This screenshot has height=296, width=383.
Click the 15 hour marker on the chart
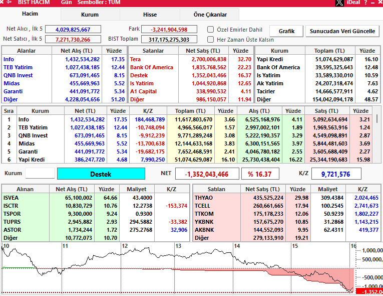coord(295,246)
